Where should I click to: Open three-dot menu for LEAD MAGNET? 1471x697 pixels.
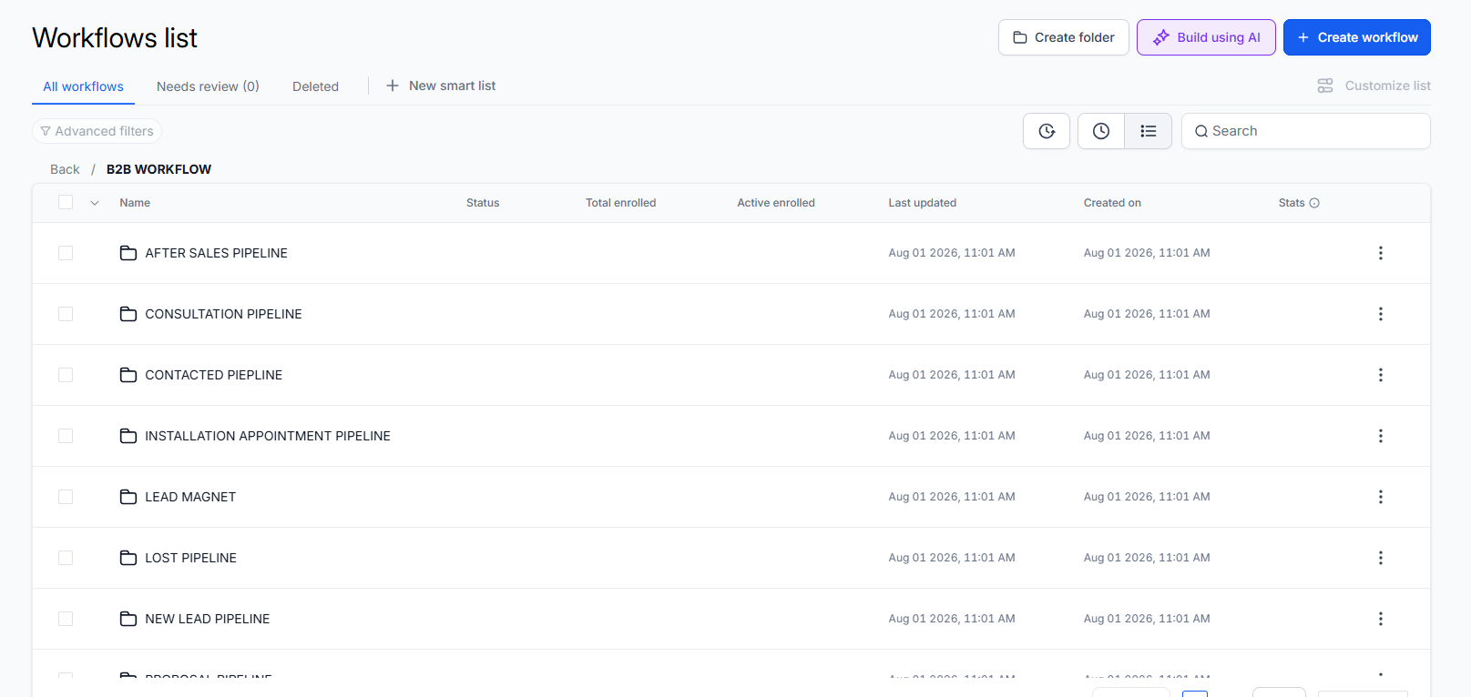(x=1380, y=497)
